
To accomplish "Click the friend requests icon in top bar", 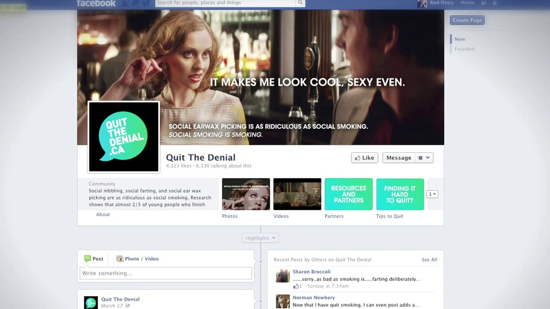I will (125, 3).
